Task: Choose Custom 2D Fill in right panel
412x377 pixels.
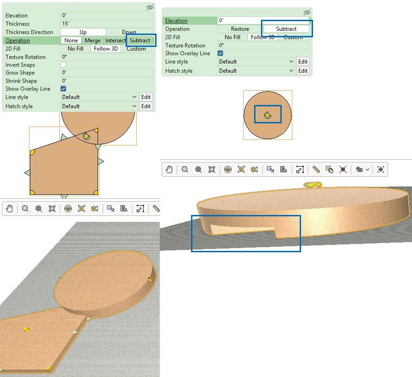Action: (x=293, y=37)
